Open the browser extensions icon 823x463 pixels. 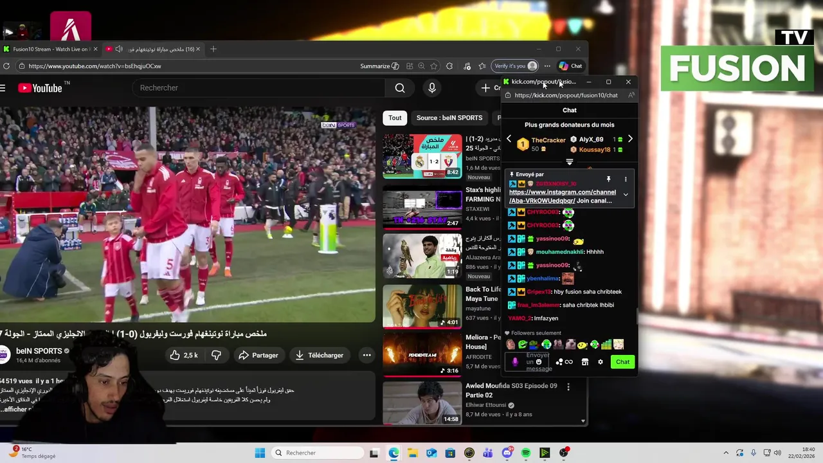(449, 66)
